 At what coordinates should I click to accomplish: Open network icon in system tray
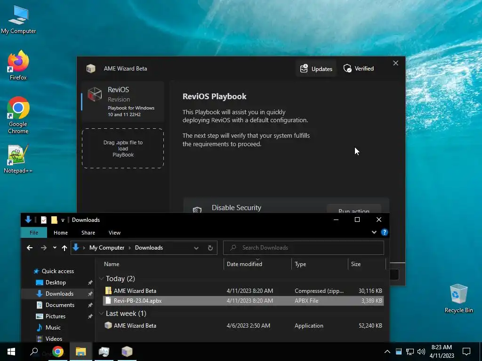pos(410,352)
